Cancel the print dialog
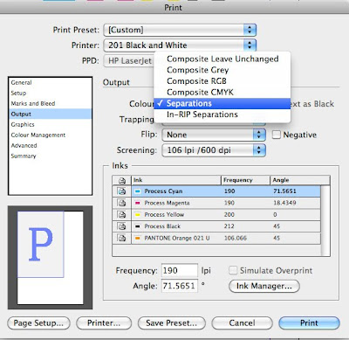Viewport: 349px width, 340px height. tap(242, 323)
